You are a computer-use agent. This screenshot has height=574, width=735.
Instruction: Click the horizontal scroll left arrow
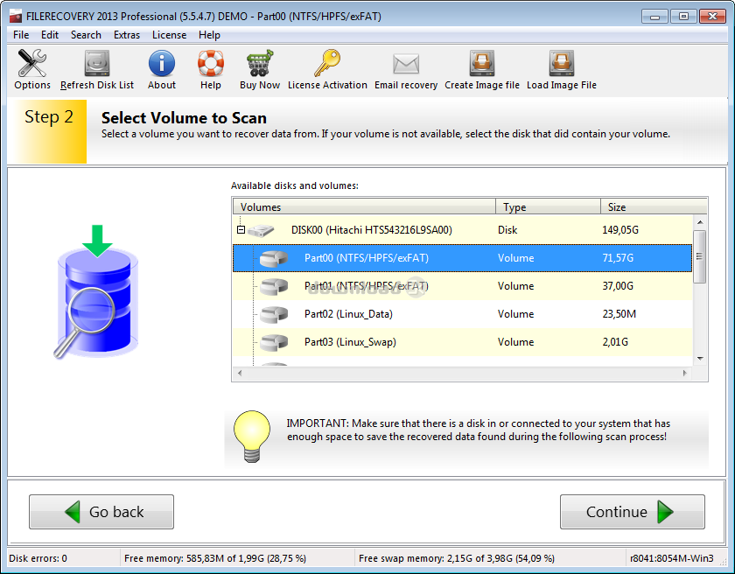tap(240, 373)
